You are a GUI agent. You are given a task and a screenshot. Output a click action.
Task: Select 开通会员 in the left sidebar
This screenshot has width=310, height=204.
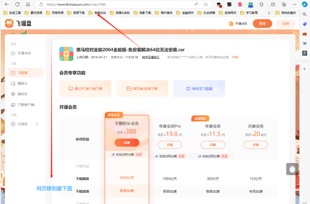[x=25, y=53]
